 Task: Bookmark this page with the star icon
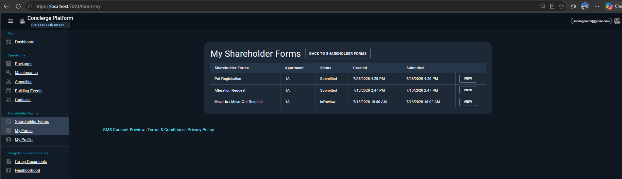562,6
